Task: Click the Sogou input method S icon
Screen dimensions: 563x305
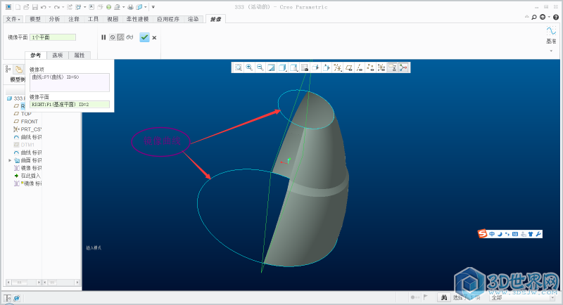Action: pyautogui.click(x=483, y=233)
